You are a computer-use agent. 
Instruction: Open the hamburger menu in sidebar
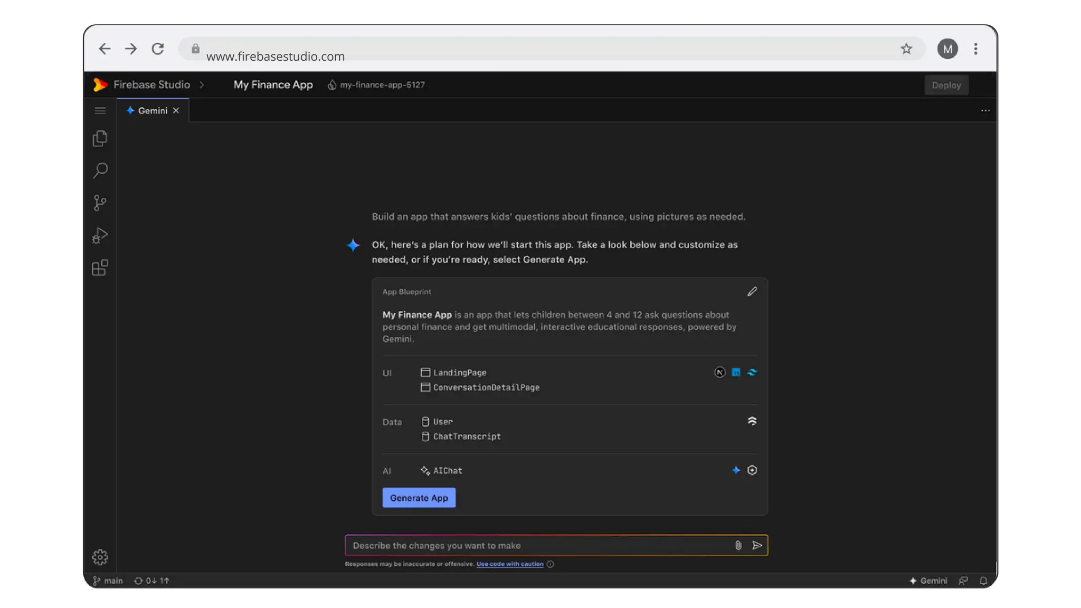point(100,110)
